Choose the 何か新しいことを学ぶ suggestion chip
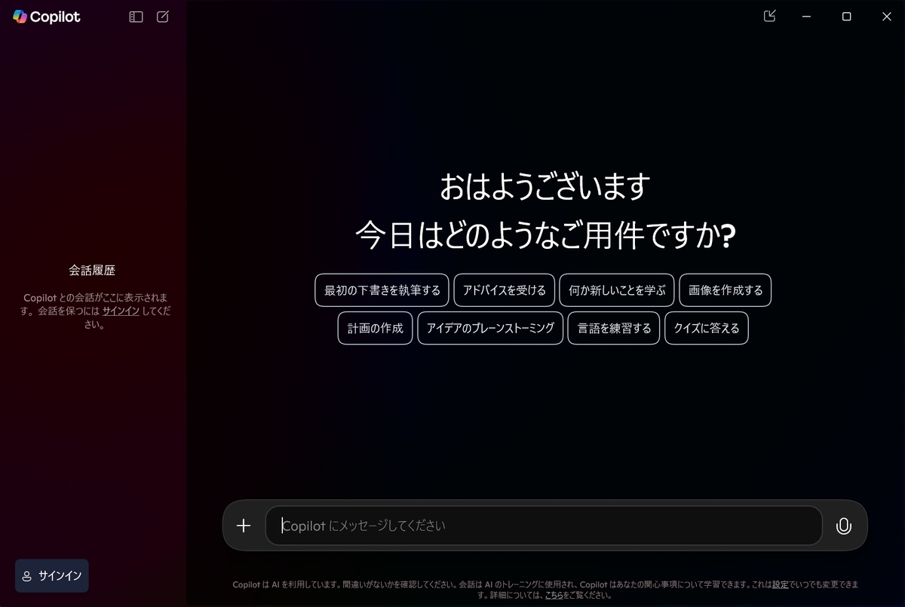The height and width of the screenshot is (607, 905). pyautogui.click(x=617, y=290)
